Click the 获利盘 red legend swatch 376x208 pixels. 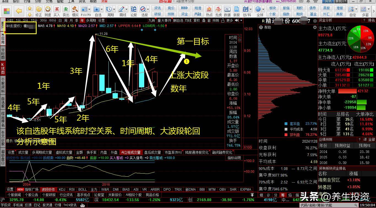(286, 135)
